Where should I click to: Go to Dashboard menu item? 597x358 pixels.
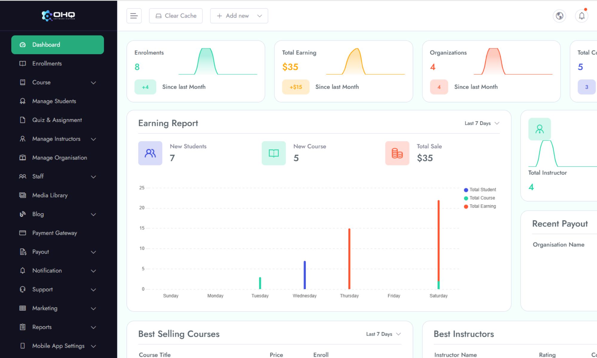(x=58, y=45)
